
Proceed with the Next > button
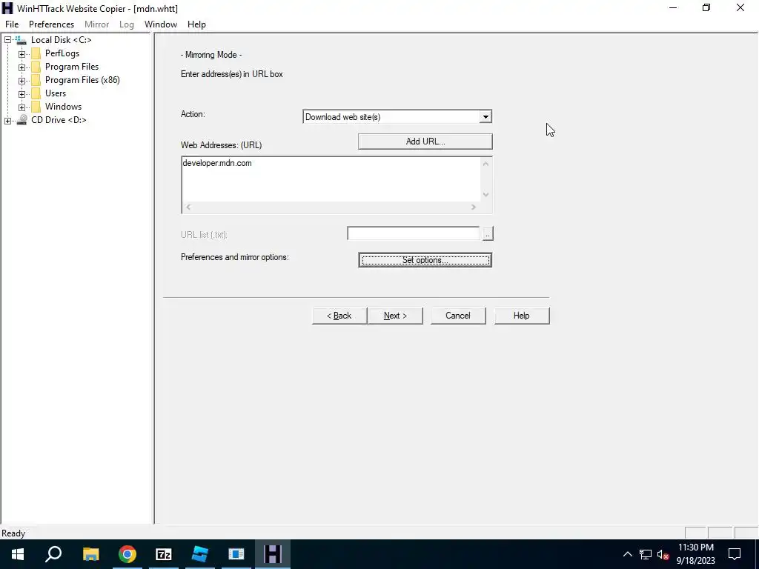click(395, 316)
